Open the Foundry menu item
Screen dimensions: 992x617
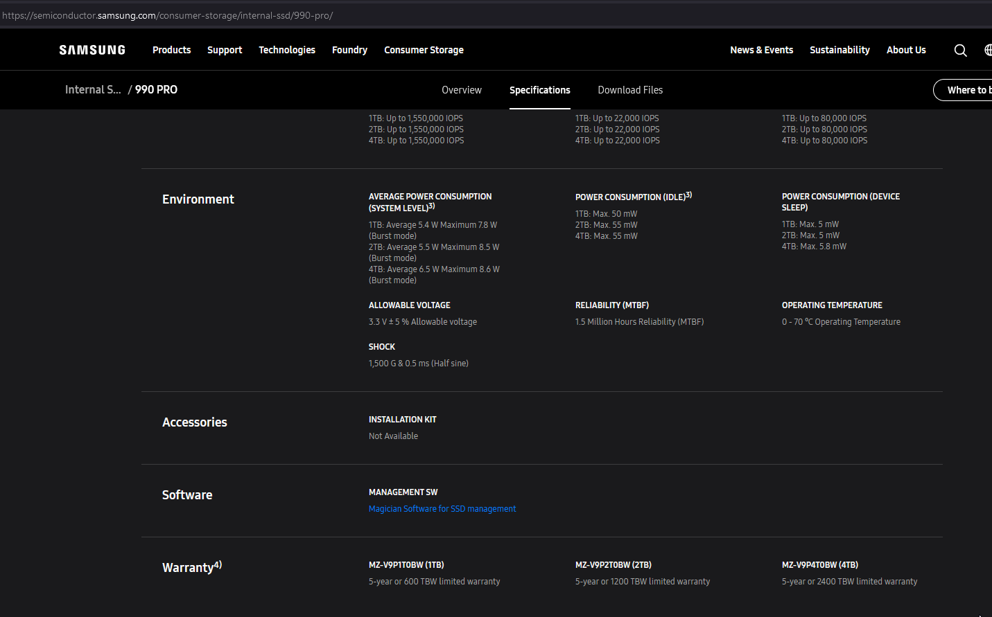click(x=349, y=50)
